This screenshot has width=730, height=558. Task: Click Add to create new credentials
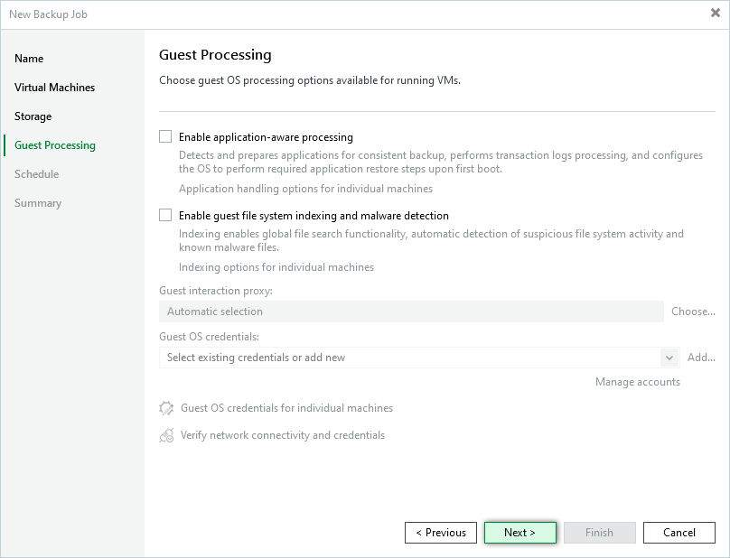[701, 358]
